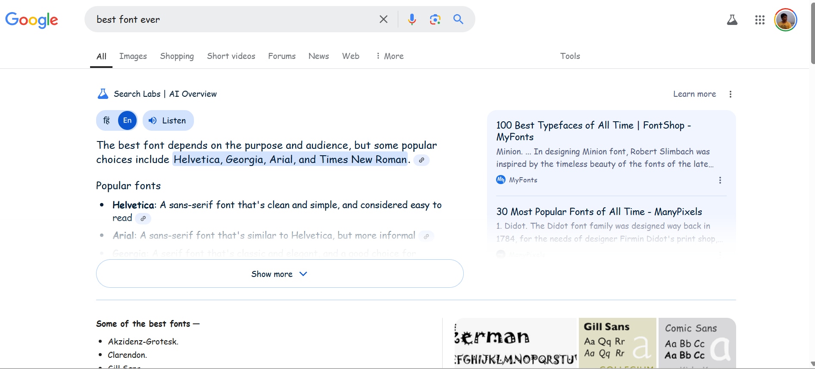The image size is (815, 369).
Task: Select the All tab
Action: 101,56
